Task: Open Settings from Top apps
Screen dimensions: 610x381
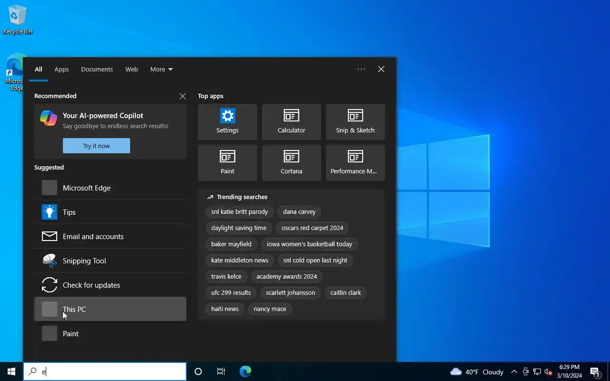Action: pos(227,122)
